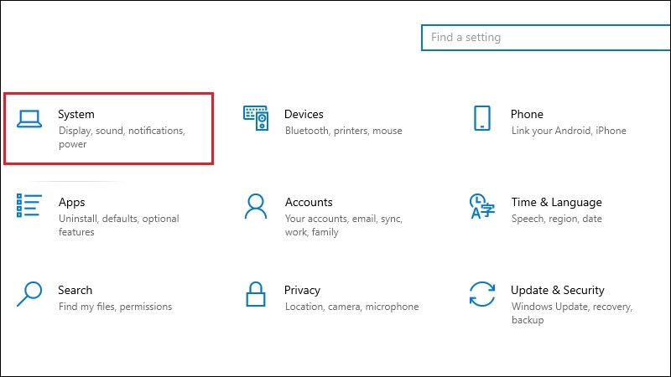This screenshot has width=671, height=377.
Task: Click 'Display, sound, notifications, power' description
Action: click(122, 137)
